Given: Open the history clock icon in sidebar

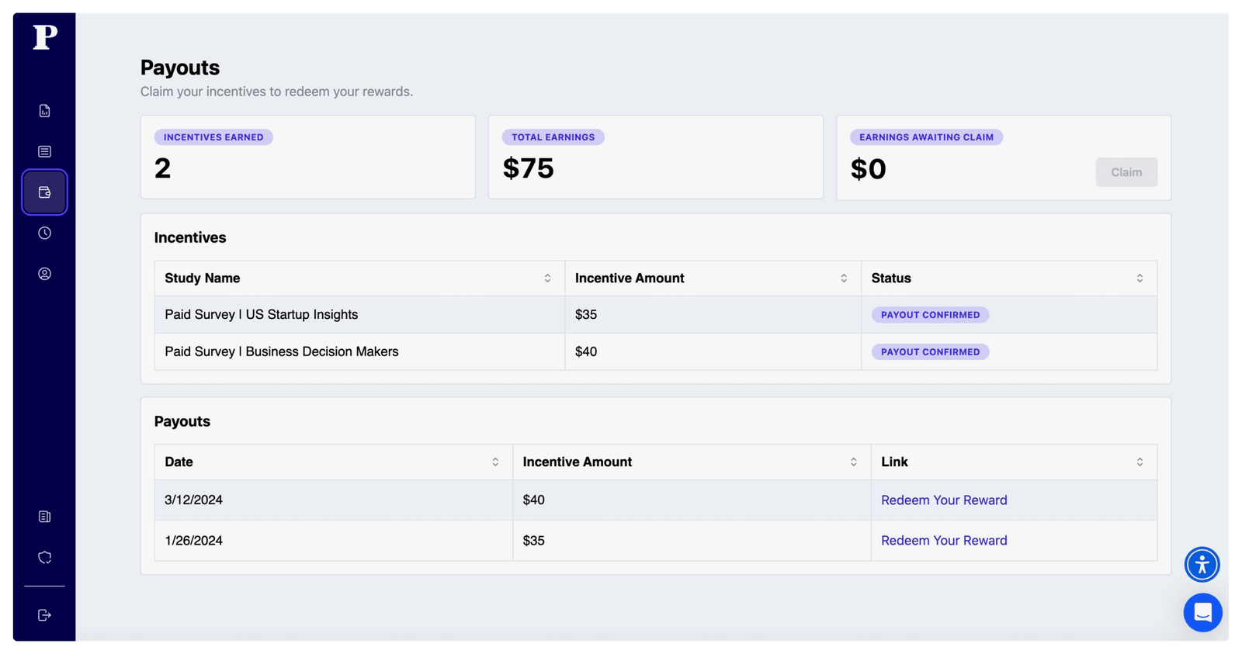Looking at the screenshot, I should click(44, 233).
